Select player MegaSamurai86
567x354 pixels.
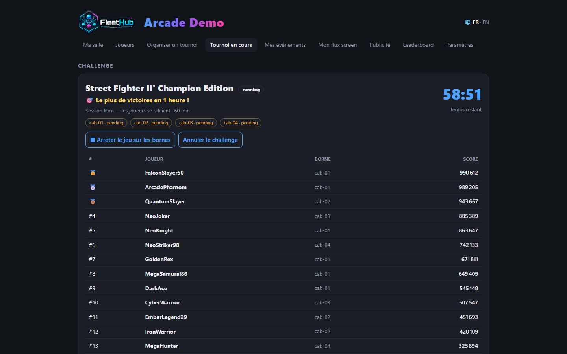[166, 274]
